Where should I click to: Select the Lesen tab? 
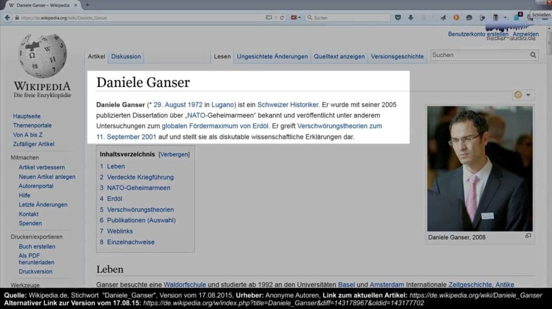click(x=222, y=56)
